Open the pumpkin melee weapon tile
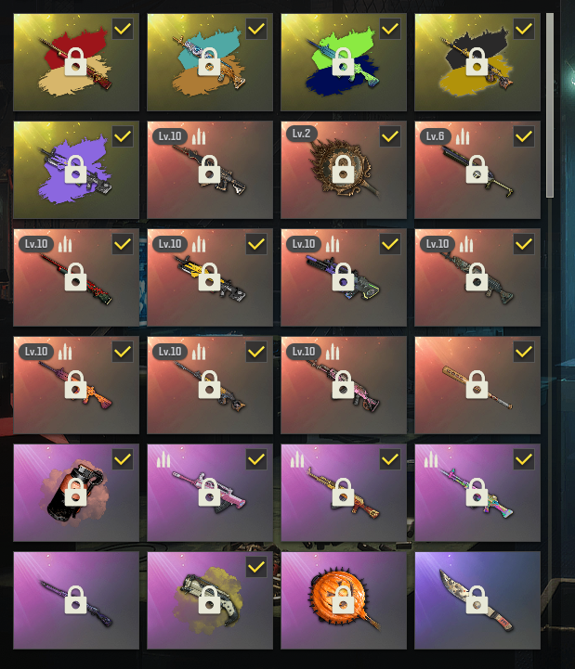 pyautogui.click(x=344, y=600)
